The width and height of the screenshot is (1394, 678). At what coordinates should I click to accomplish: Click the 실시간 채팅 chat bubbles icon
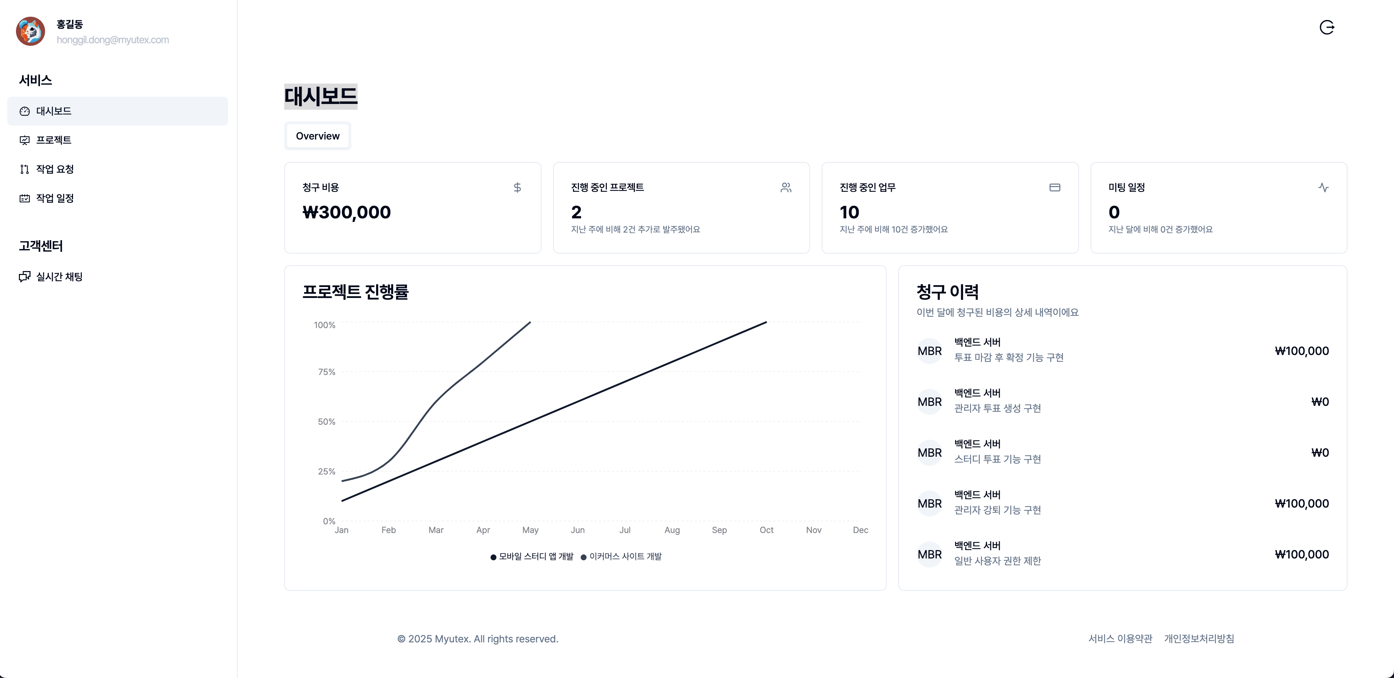pyautogui.click(x=25, y=277)
